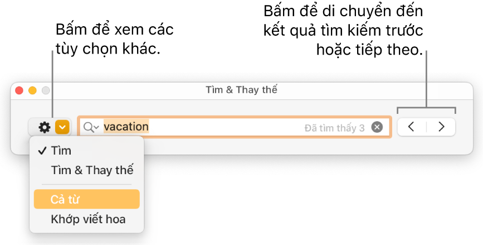Jump to the next search result arrow
The height and width of the screenshot is (245, 483).
(x=442, y=127)
